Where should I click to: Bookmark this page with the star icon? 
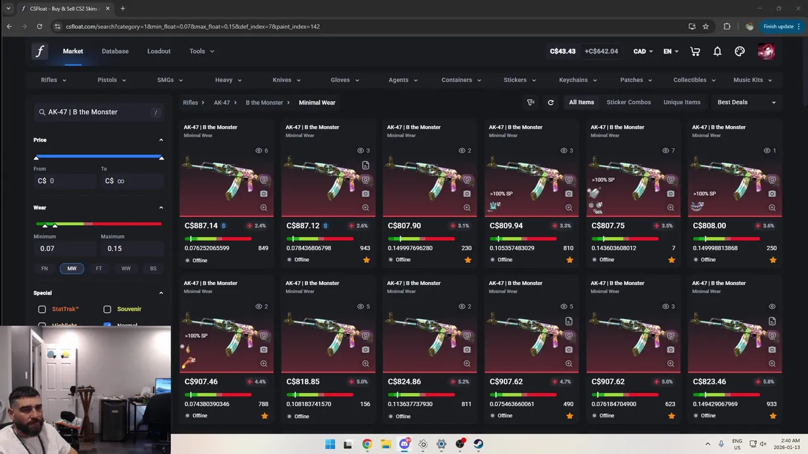[706, 26]
